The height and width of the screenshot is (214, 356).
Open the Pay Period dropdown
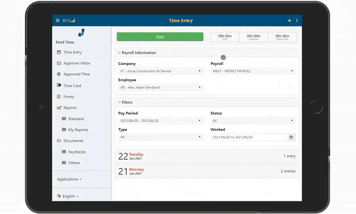[161, 121]
